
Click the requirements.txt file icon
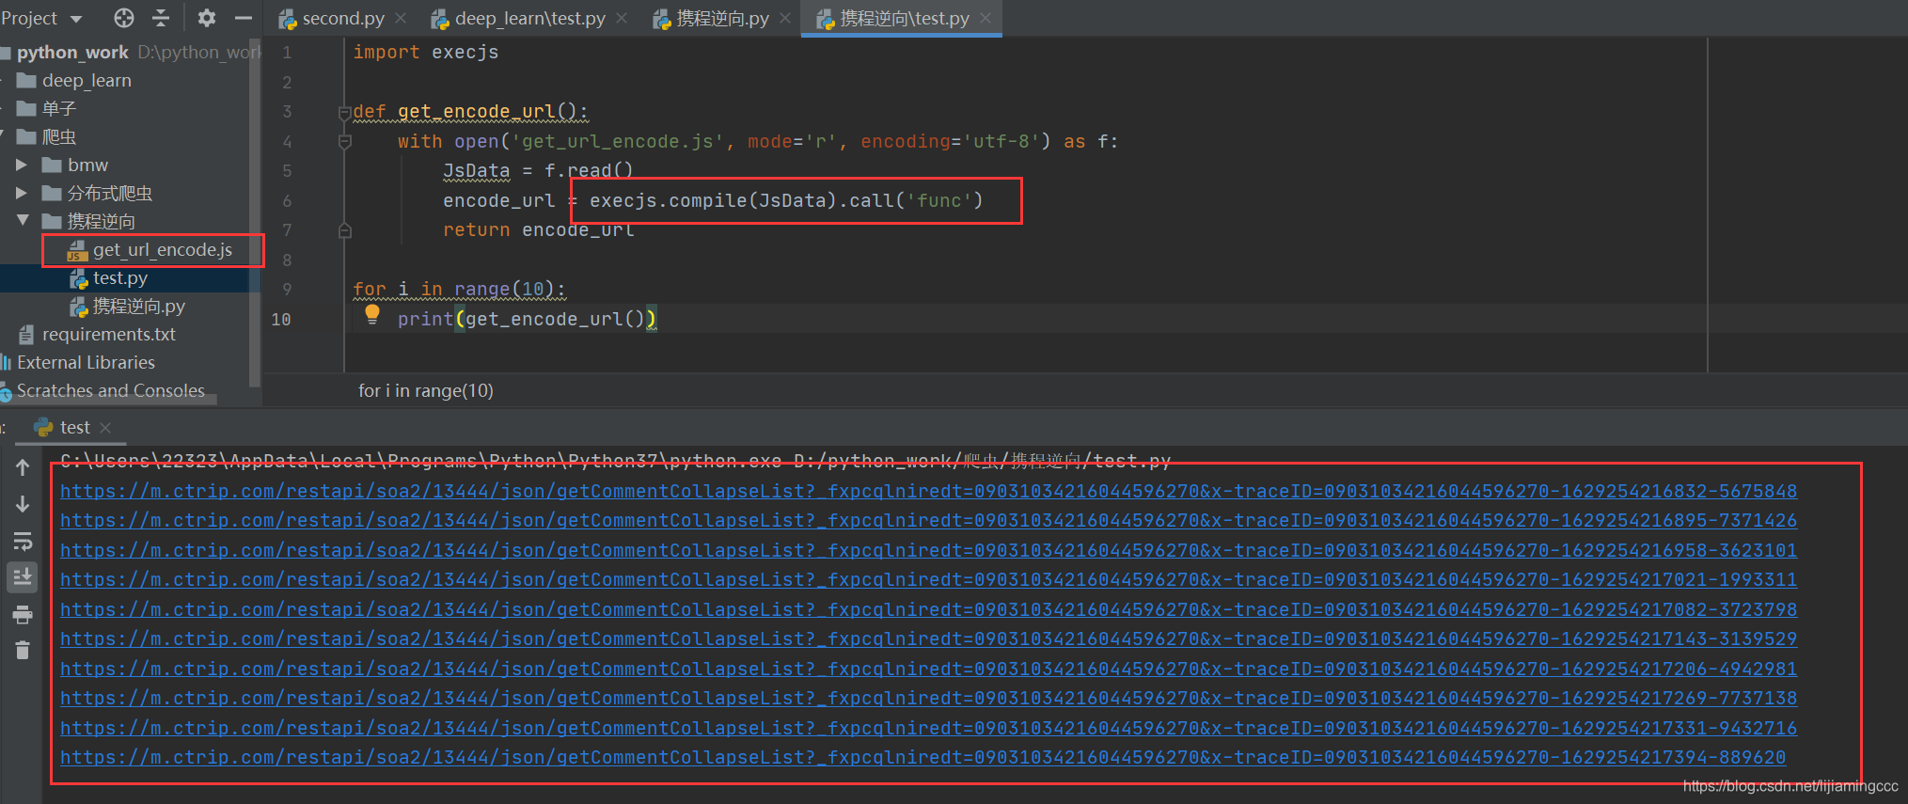point(26,334)
